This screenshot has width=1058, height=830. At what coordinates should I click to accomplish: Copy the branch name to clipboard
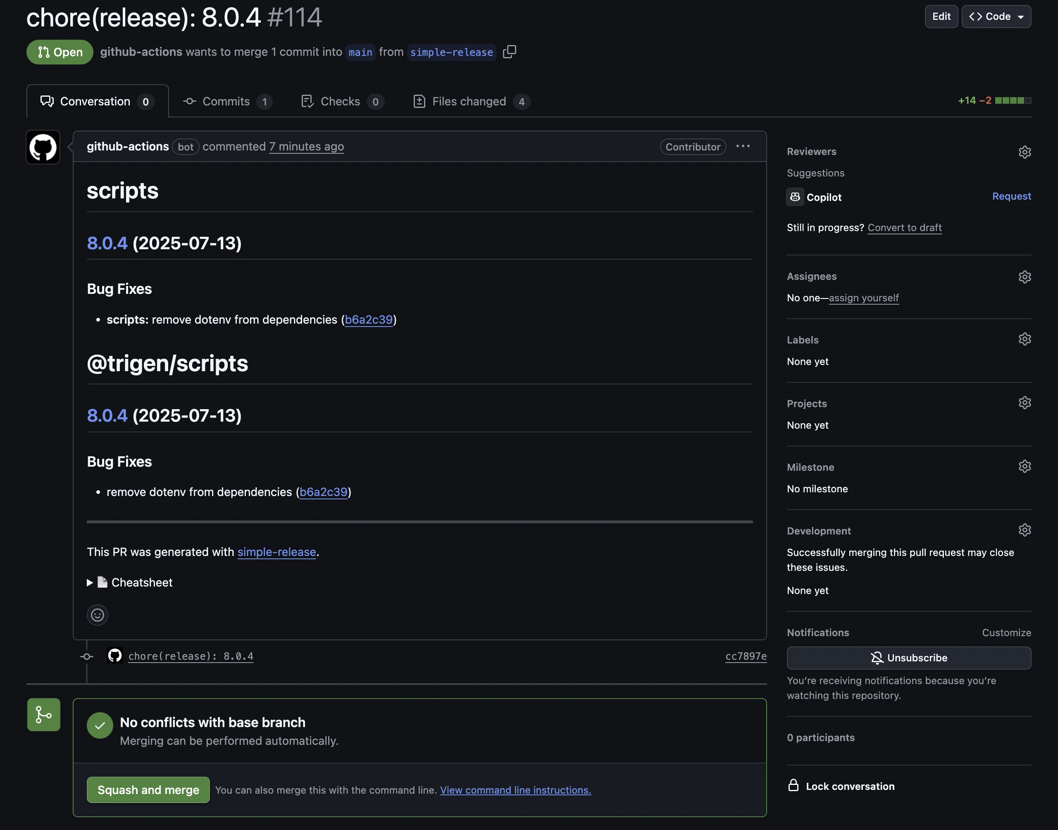510,52
